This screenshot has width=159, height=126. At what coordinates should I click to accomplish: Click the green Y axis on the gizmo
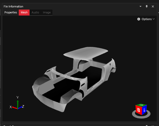tap(17, 102)
